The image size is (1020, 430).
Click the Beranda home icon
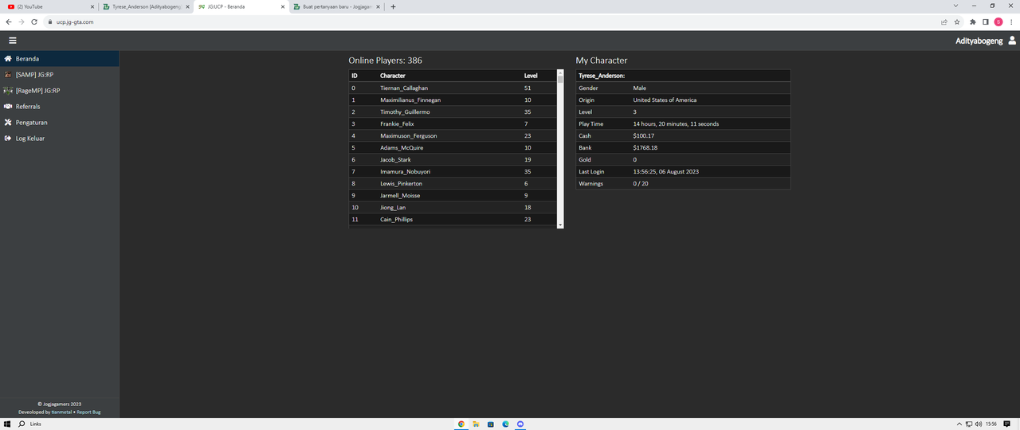click(8, 59)
